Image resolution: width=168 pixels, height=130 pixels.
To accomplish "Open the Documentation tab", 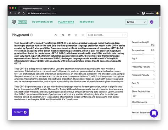I will [43, 22].
